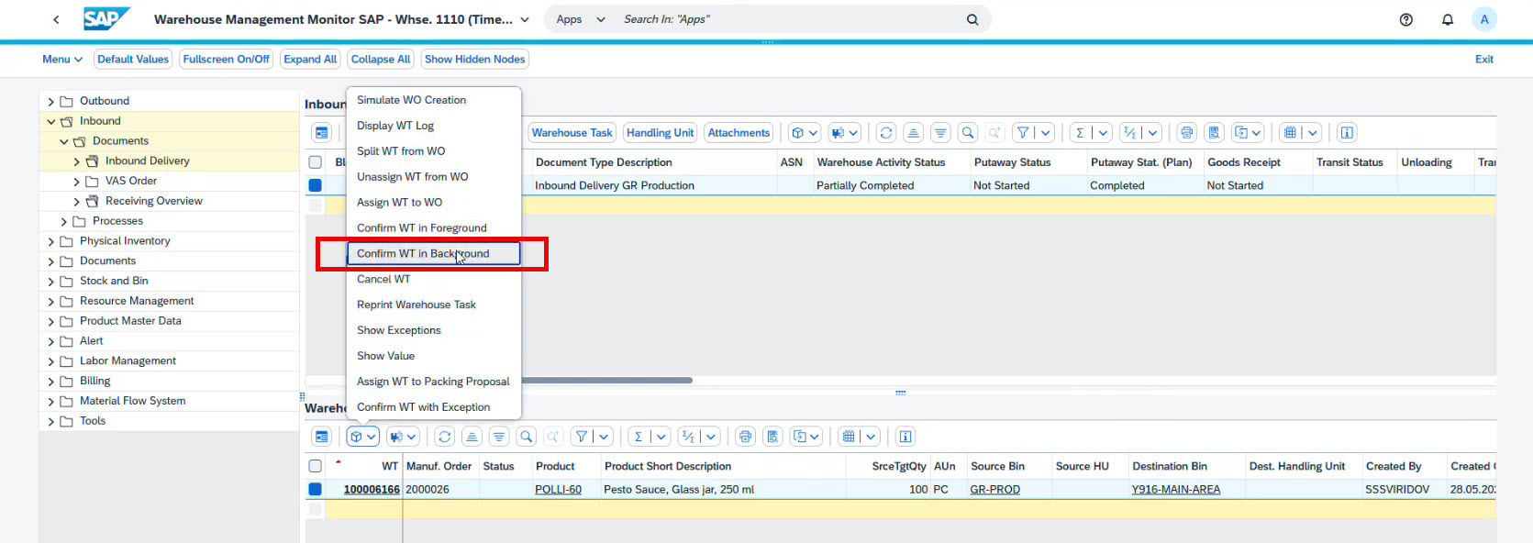
Task: Click the sum total icon in the upper inbound toolbar
Action: 1080,133
